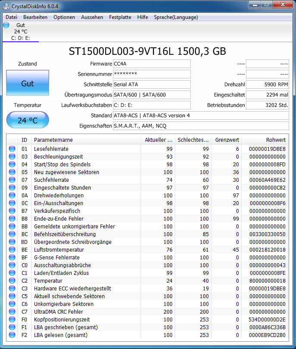Click the Seriennummer field
The width and height of the screenshot is (296, 349).
(152, 74)
